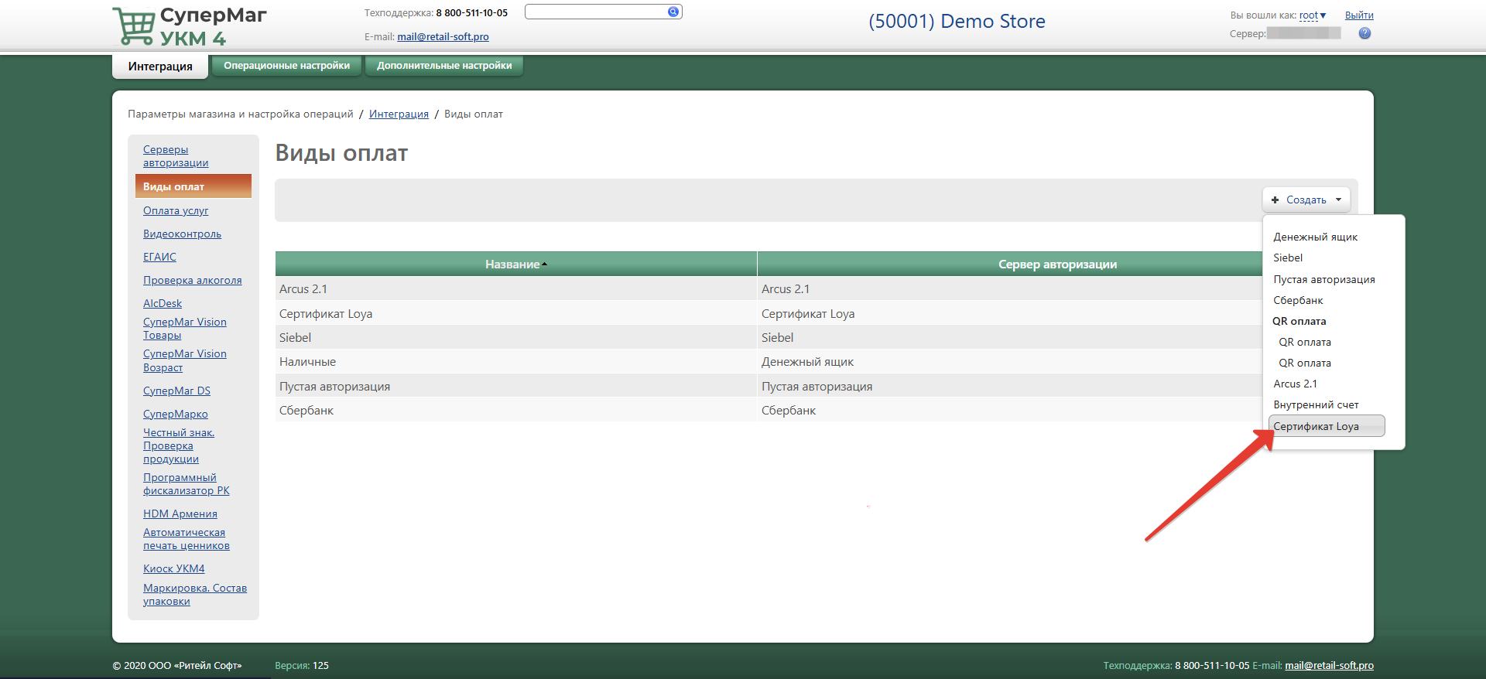
Task: Open the Дополнительные настройки tab
Action: click(444, 66)
